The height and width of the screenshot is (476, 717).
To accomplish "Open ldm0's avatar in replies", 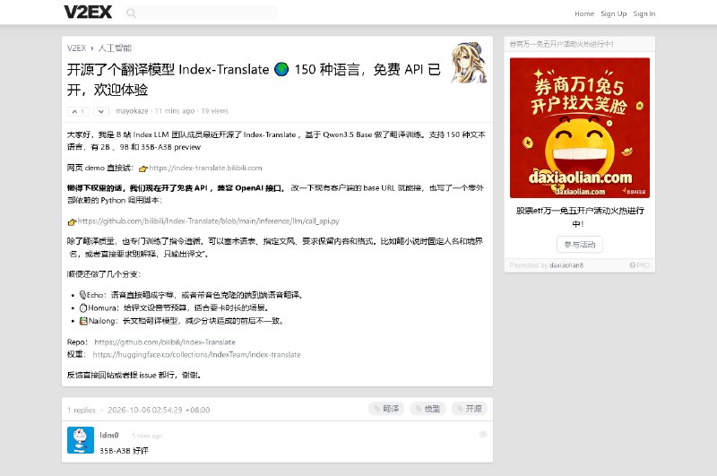I will click(x=81, y=440).
